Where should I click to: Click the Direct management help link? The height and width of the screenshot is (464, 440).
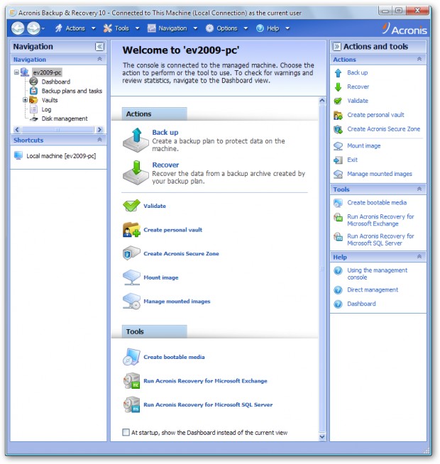(x=373, y=290)
